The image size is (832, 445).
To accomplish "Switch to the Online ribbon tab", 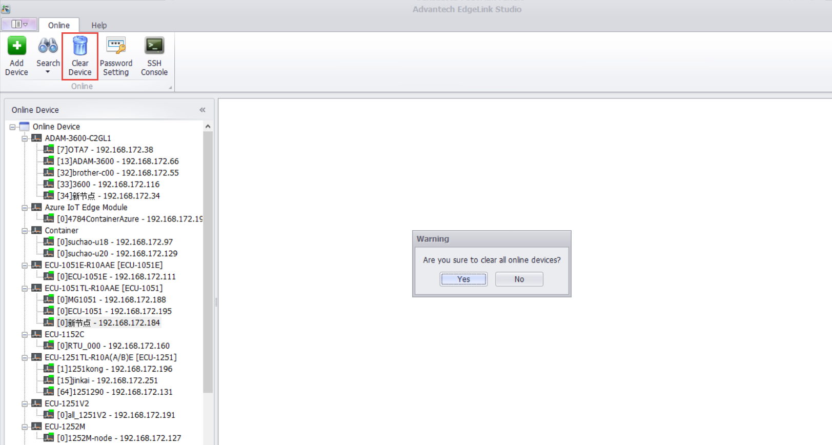I will [x=59, y=25].
